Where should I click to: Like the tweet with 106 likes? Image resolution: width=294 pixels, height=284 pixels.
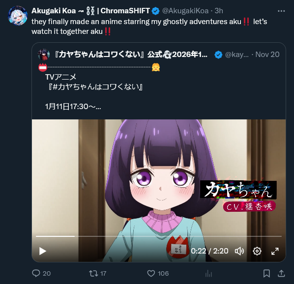[x=151, y=273]
